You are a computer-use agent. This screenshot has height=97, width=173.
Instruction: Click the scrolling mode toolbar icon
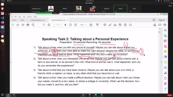[x=97, y=25]
